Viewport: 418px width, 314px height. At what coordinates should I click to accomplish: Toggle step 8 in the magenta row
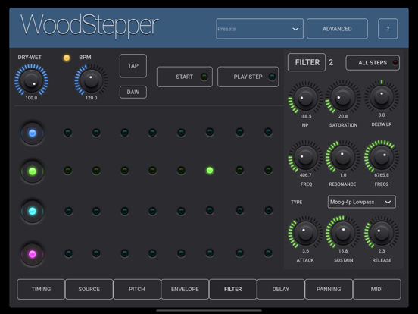268,253
